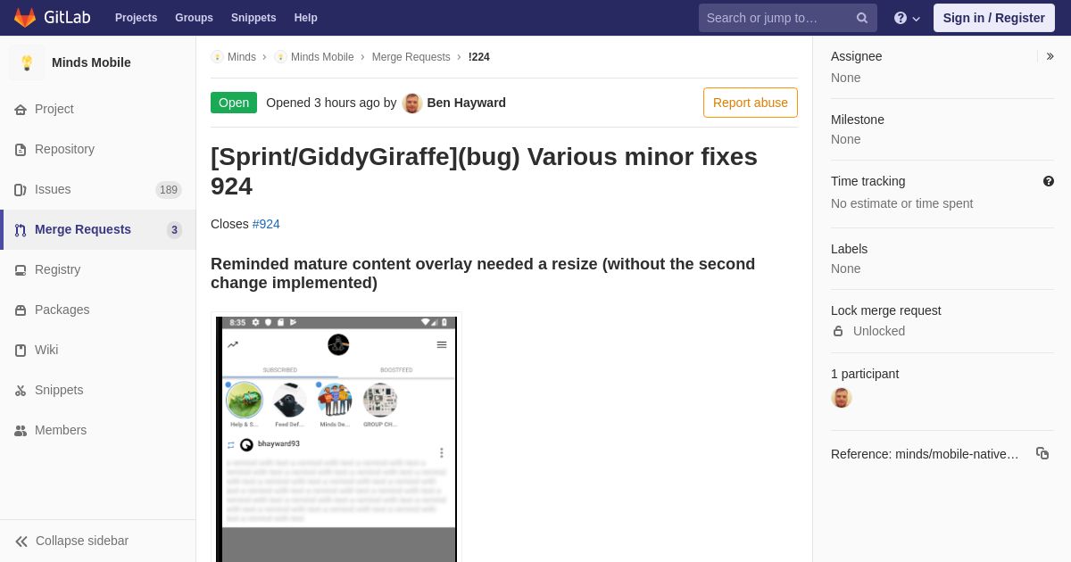The image size is (1071, 562).
Task: Click the Time tracking help icon
Action: (1049, 181)
